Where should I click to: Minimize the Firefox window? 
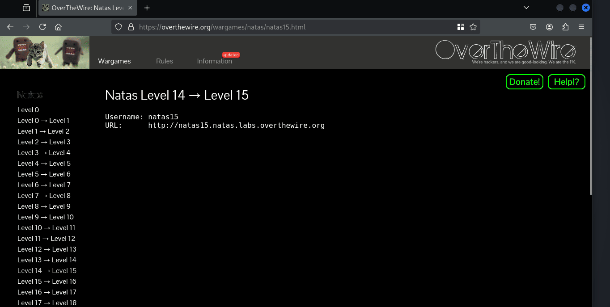559,8
